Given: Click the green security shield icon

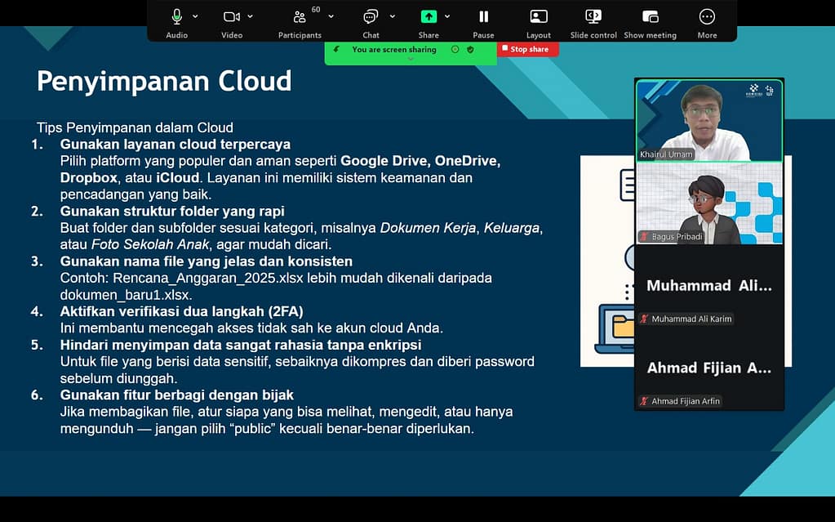Looking at the screenshot, I should tap(470, 50).
